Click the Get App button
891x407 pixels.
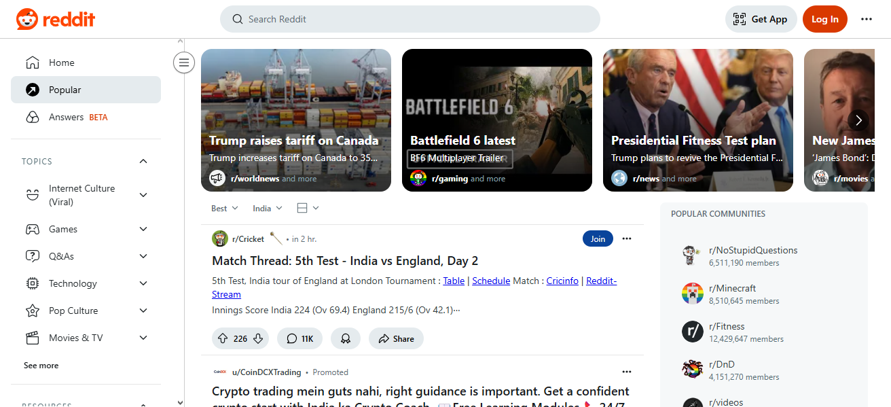[x=761, y=19]
